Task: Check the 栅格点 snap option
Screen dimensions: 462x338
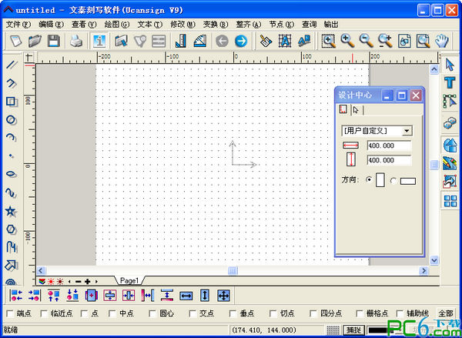Action: pyautogui.click(x=360, y=314)
